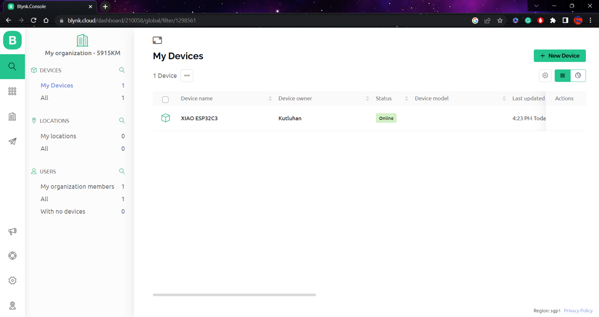Search devices using DEVICES magnifier icon
This screenshot has height=317, width=599.
[x=122, y=70]
